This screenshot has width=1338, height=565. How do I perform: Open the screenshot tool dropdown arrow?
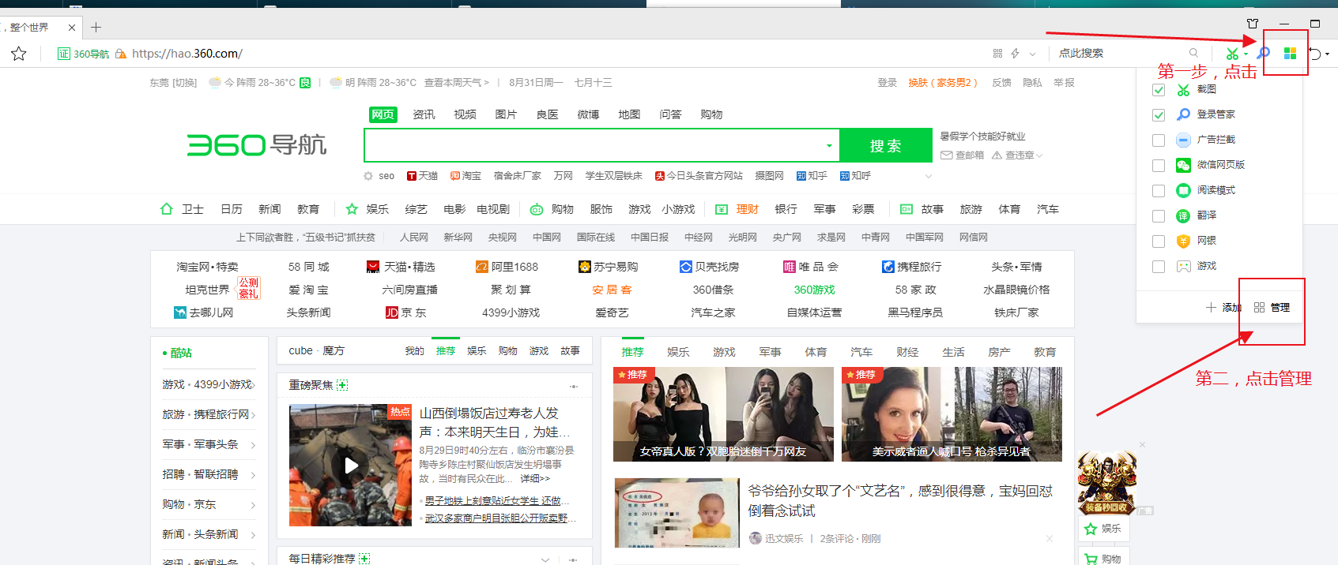1246,54
